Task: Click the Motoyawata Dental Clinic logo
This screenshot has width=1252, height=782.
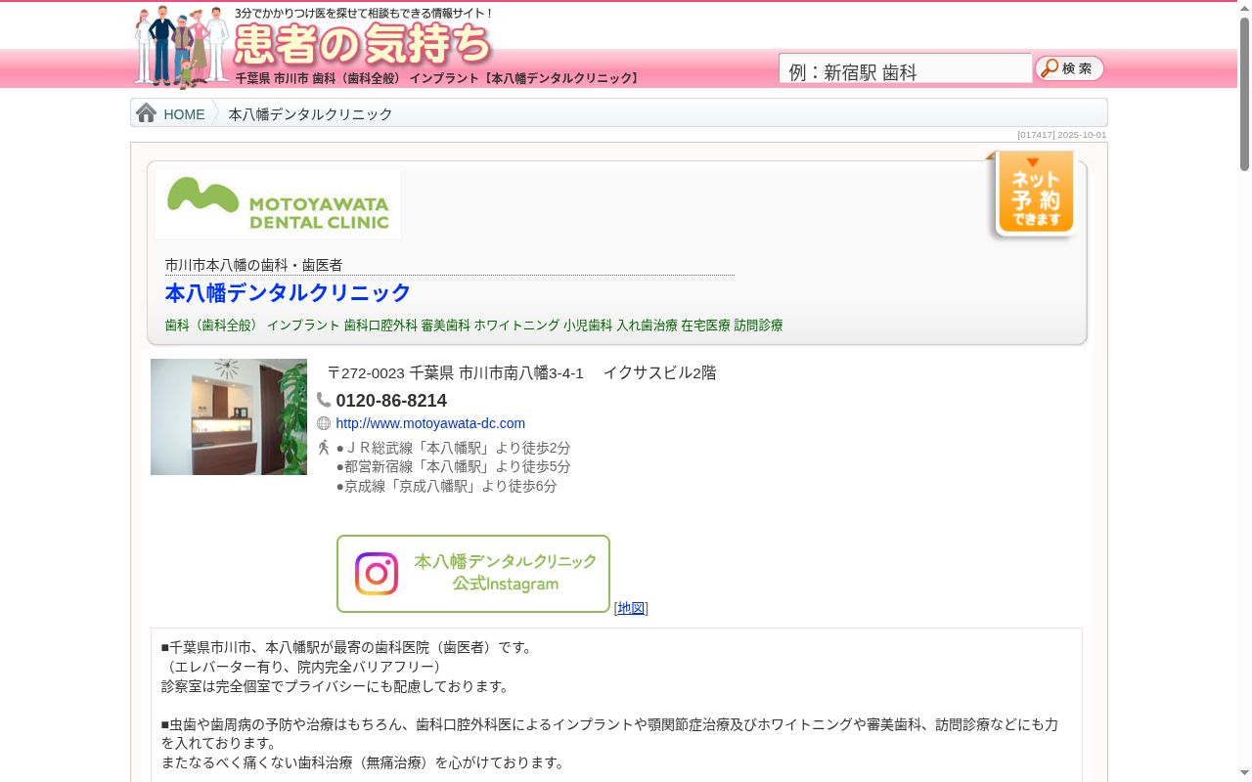Action: pos(278,204)
